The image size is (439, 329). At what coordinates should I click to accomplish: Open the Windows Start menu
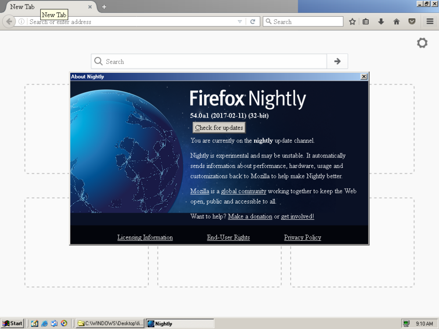pos(13,323)
